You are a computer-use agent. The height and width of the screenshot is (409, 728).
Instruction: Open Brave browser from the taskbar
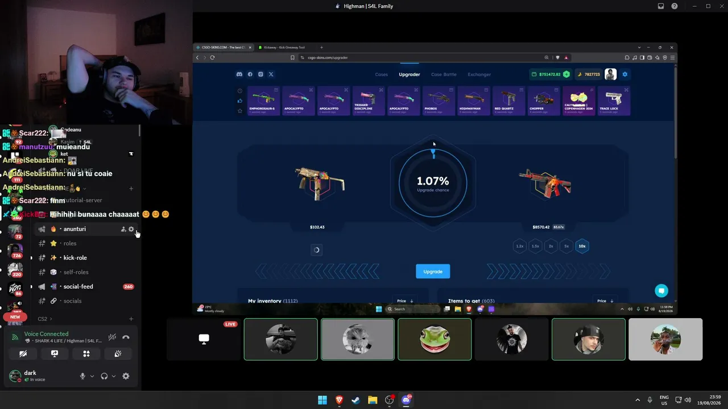pos(340,400)
